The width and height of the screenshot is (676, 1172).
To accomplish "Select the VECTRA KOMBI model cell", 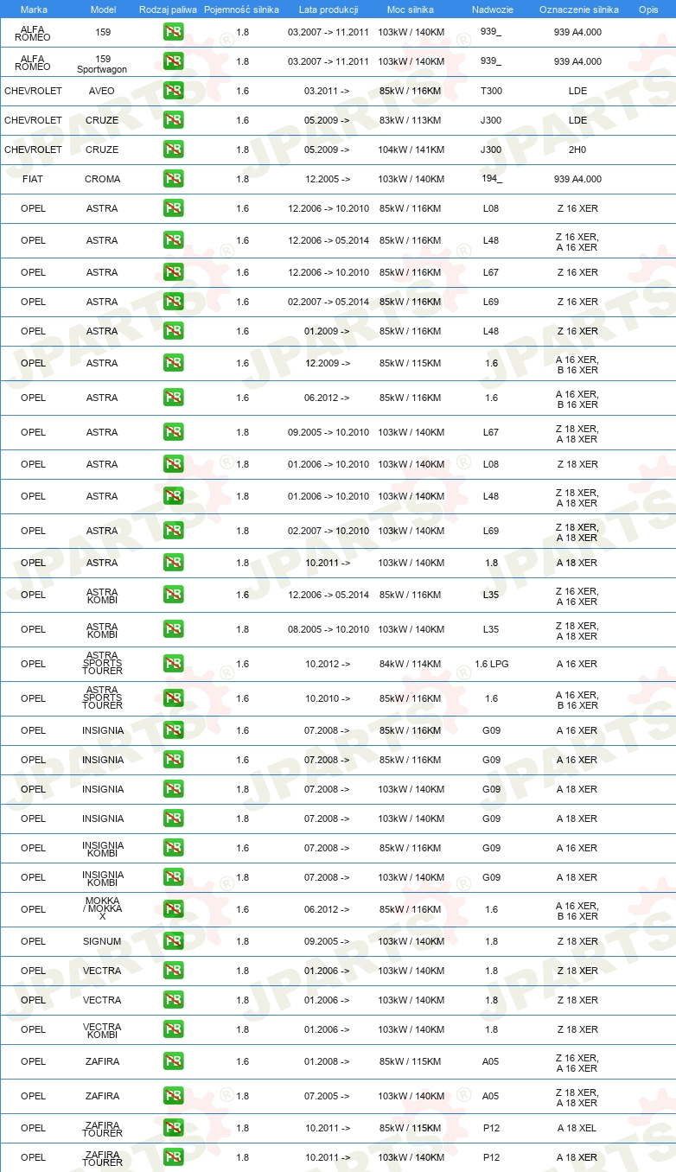I will tap(102, 1030).
